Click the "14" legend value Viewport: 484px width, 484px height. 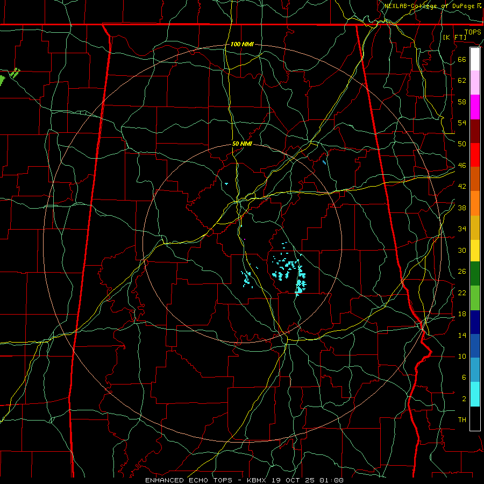pyautogui.click(x=462, y=335)
